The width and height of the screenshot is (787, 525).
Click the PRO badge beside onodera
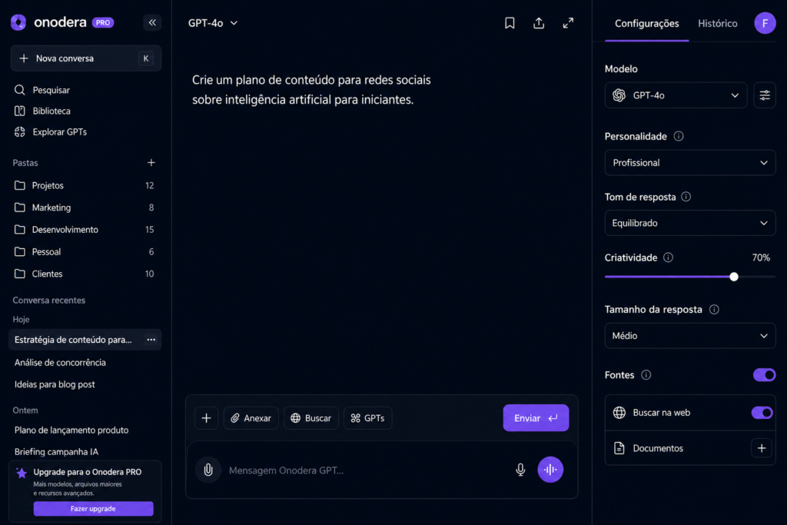103,22
